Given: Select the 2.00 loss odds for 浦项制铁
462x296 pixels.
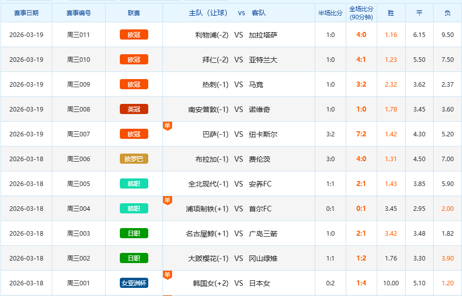Looking at the screenshot, I should pos(447,208).
